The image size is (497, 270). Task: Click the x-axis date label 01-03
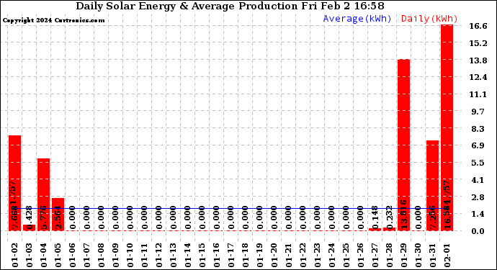pyautogui.click(x=29, y=256)
